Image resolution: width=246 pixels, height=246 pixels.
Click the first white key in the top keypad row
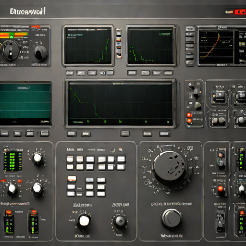(x=70, y=159)
